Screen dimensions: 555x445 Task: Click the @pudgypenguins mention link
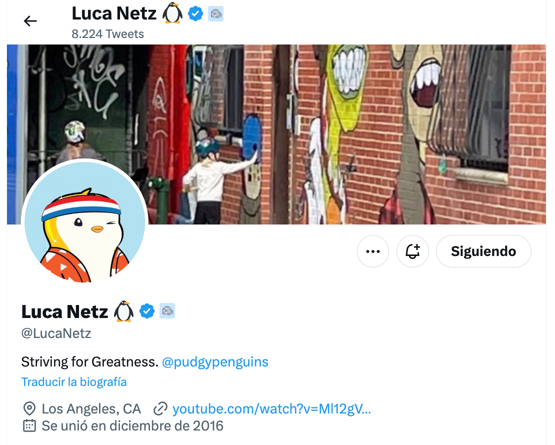(x=215, y=362)
